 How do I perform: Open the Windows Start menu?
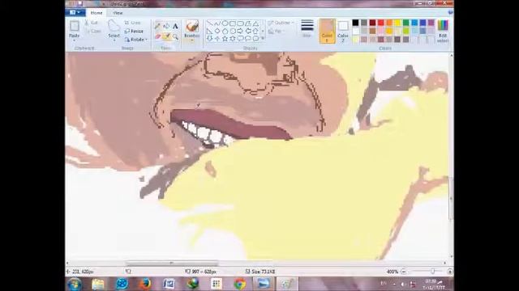pos(74,284)
